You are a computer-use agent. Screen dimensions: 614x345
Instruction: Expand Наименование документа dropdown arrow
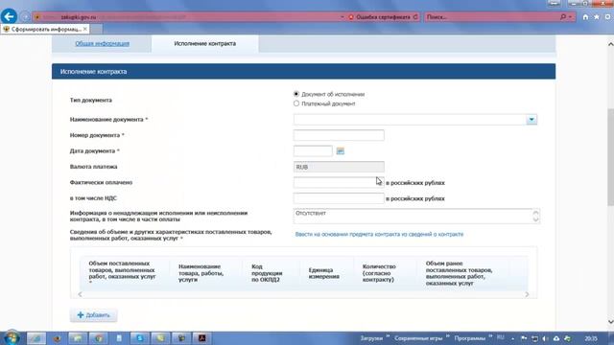point(531,119)
